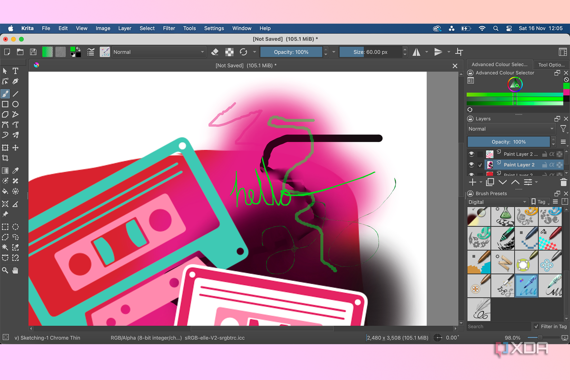This screenshot has width=570, height=380.
Task: Open the Edit Brush Settings editor
Action: (x=91, y=52)
